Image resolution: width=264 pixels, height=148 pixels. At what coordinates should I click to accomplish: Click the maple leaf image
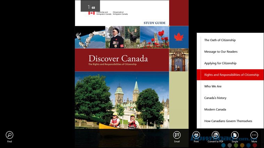tap(179, 37)
